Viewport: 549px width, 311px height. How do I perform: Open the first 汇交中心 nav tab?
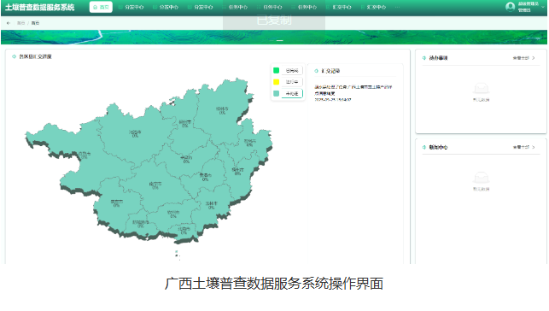339,7
